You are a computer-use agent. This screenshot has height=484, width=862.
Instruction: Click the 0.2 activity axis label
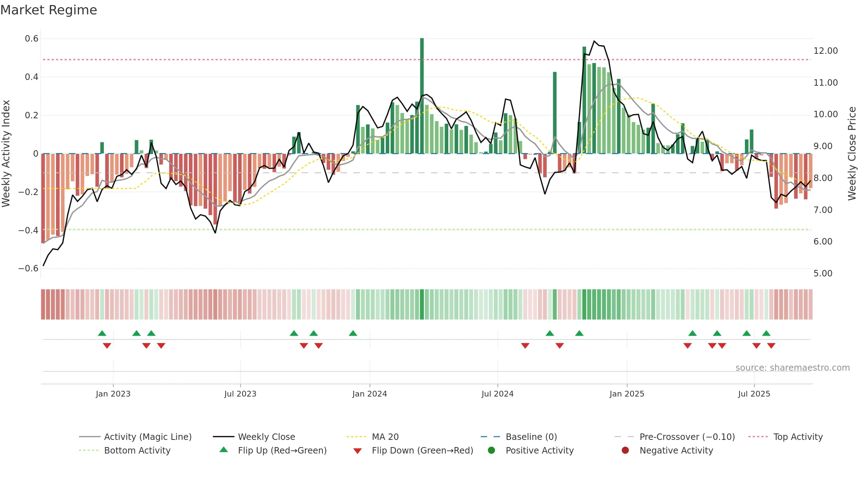32,115
